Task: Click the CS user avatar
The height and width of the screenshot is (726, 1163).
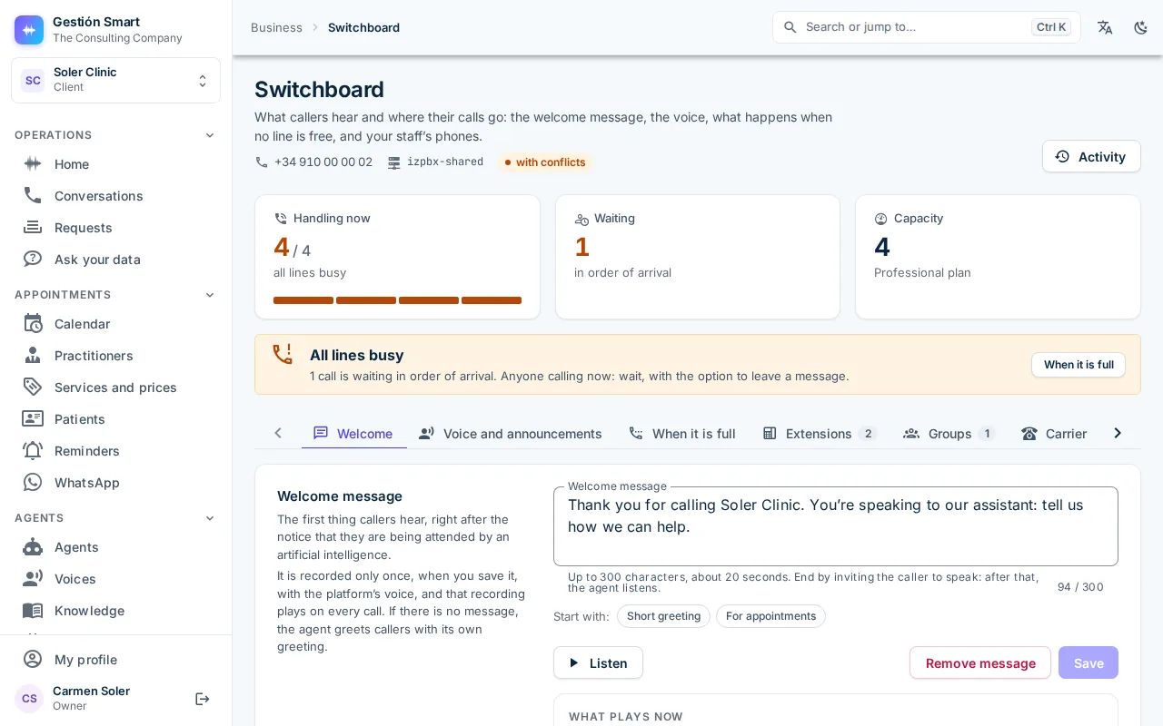Action: tap(29, 699)
